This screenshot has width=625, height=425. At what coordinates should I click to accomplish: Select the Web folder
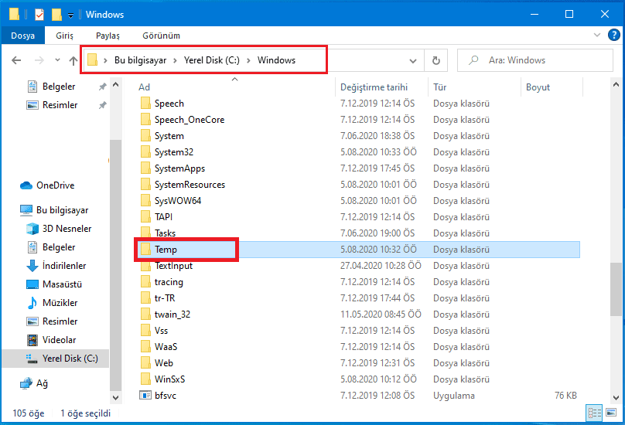coord(163,363)
